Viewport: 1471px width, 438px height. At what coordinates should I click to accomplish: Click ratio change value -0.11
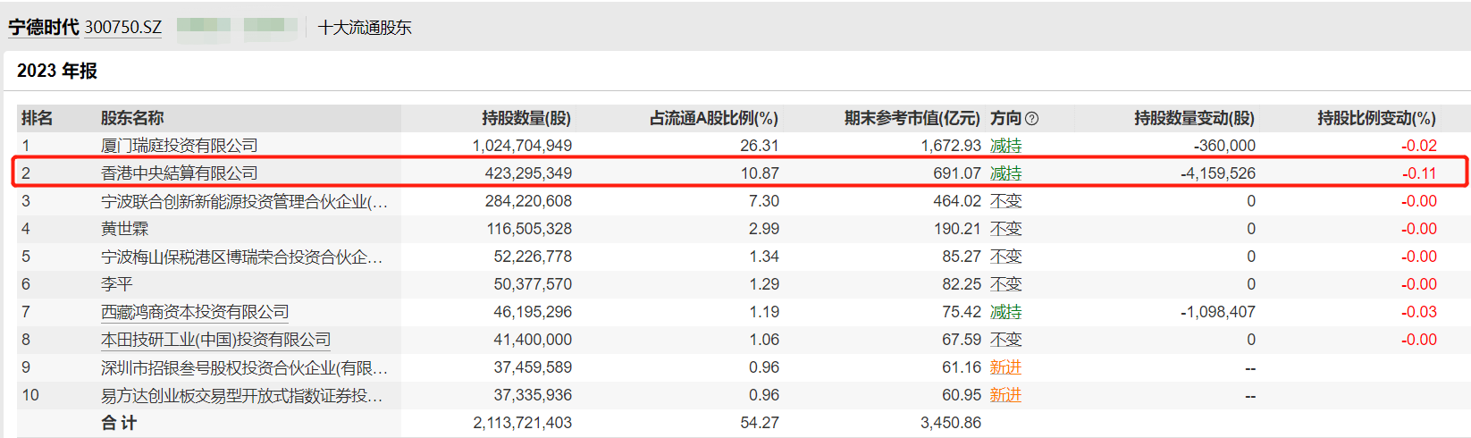point(1419,173)
